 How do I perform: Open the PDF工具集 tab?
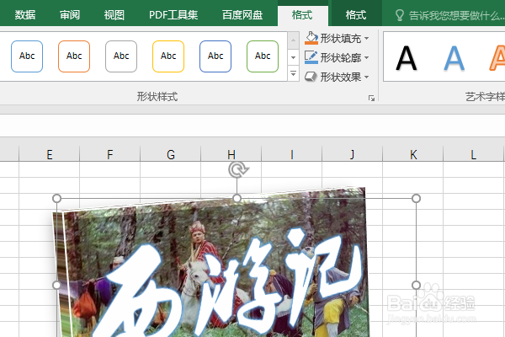click(x=173, y=15)
